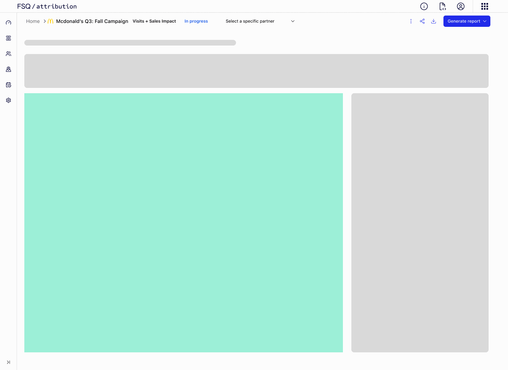The height and width of the screenshot is (370, 508).
Task: Open the dashboard gauge icon in sidebar
Action: pos(8,23)
